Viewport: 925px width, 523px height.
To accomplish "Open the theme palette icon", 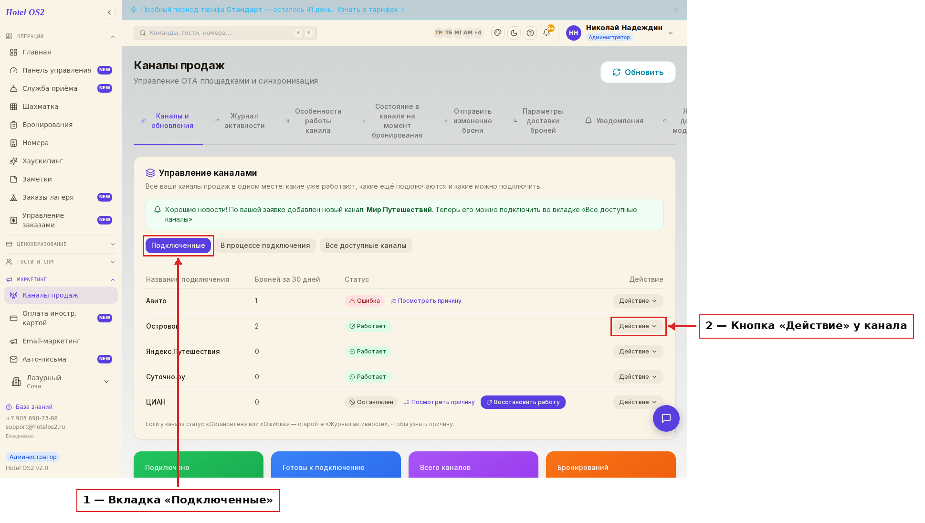I will 498,33.
